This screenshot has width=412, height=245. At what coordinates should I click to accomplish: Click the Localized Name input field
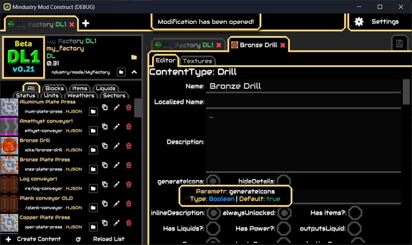point(304,102)
